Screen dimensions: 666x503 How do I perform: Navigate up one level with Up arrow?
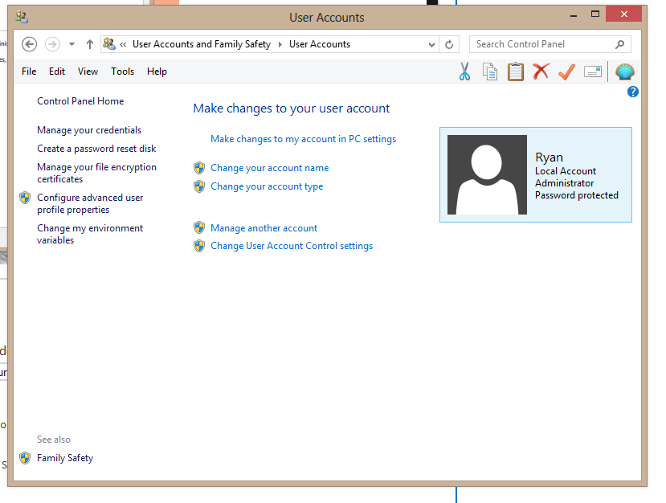pos(90,44)
